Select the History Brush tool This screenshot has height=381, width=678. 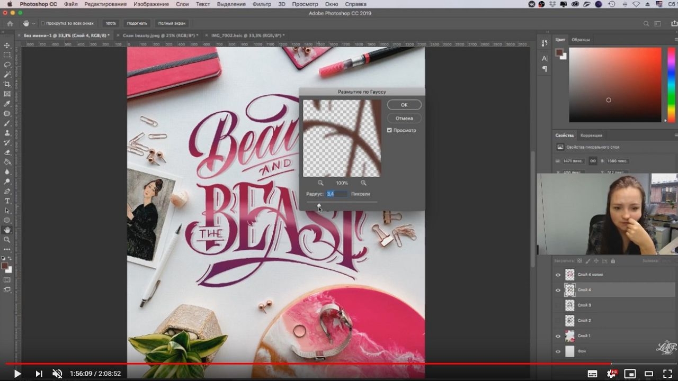[7, 143]
